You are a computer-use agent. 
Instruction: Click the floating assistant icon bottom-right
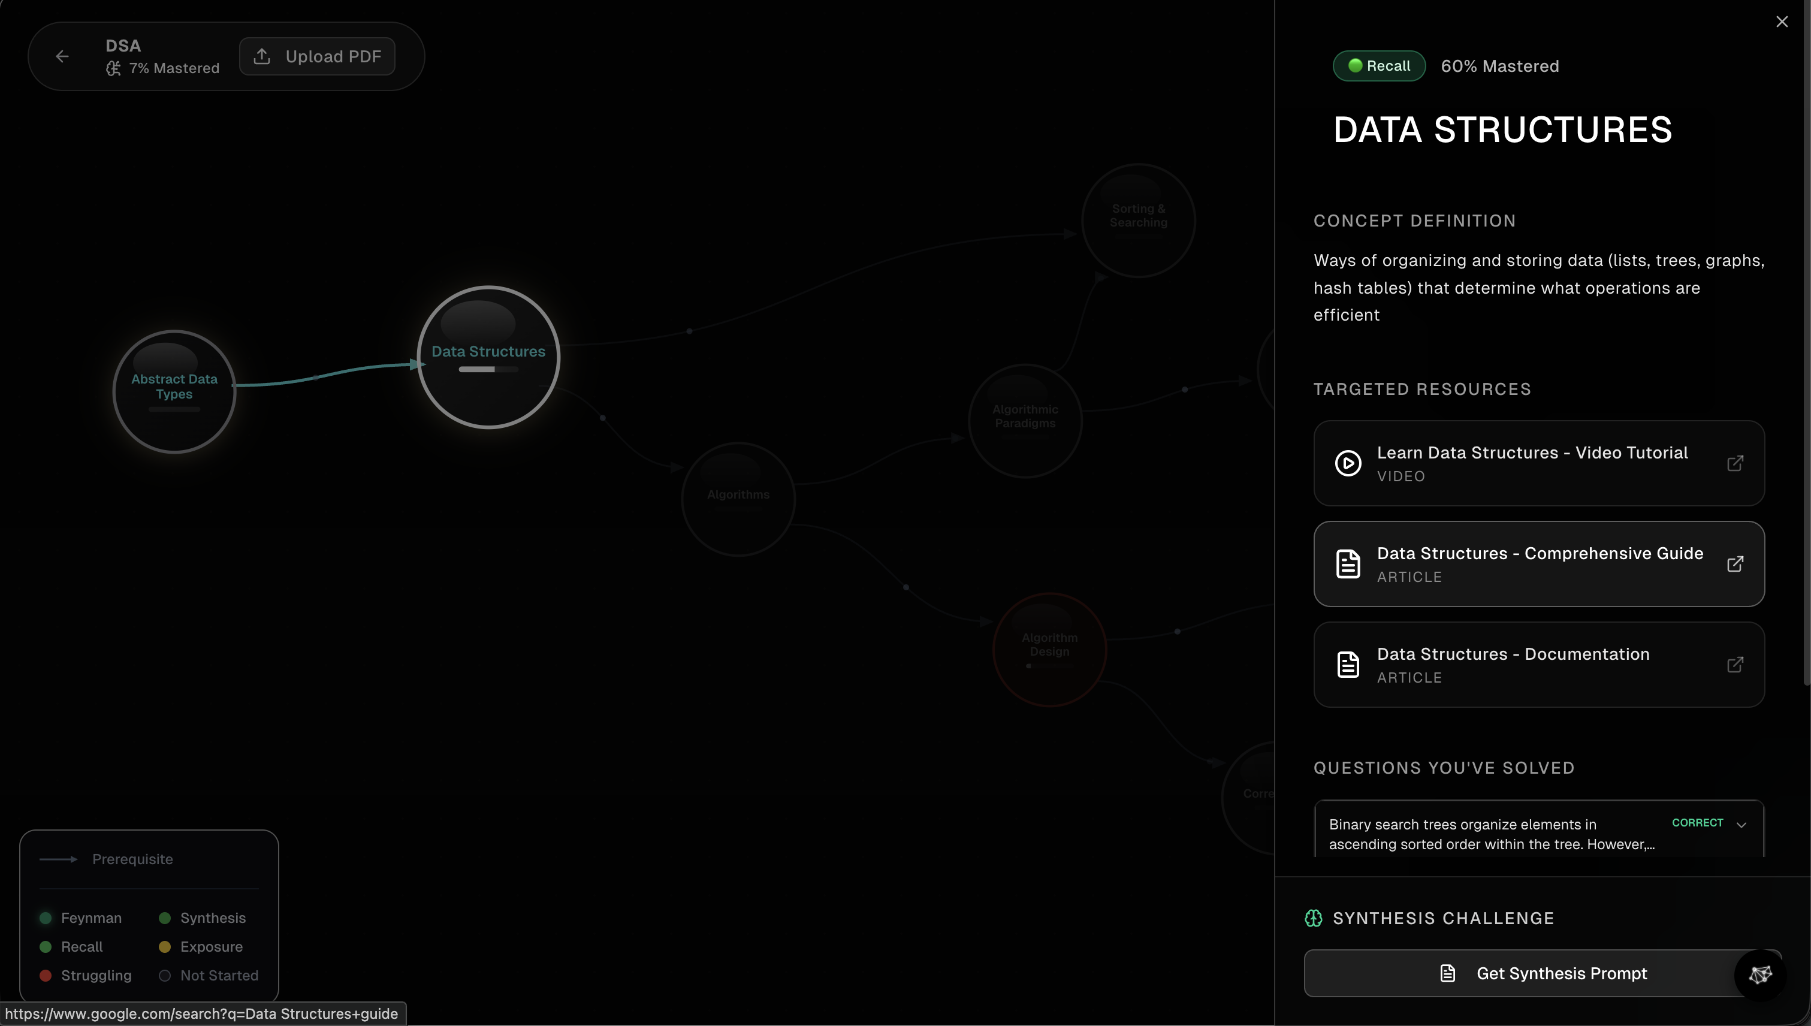[x=1759, y=974]
